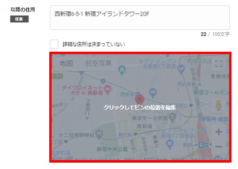The height and width of the screenshot is (169, 238).
Task: Click the ダイワロイネットホテル西新宿 hotel marker
Action: point(108,90)
